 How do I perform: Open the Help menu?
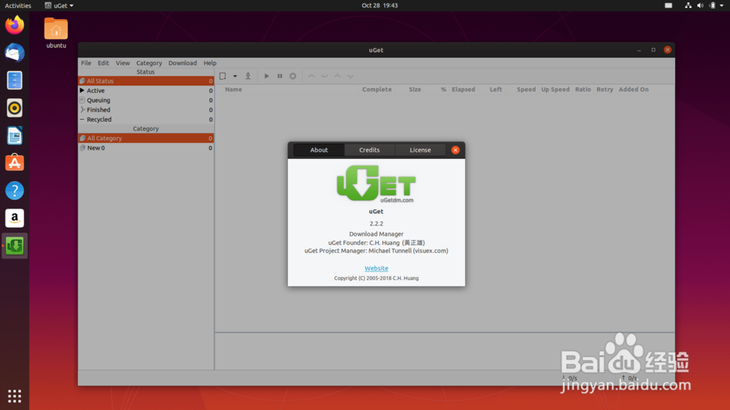[x=210, y=63]
